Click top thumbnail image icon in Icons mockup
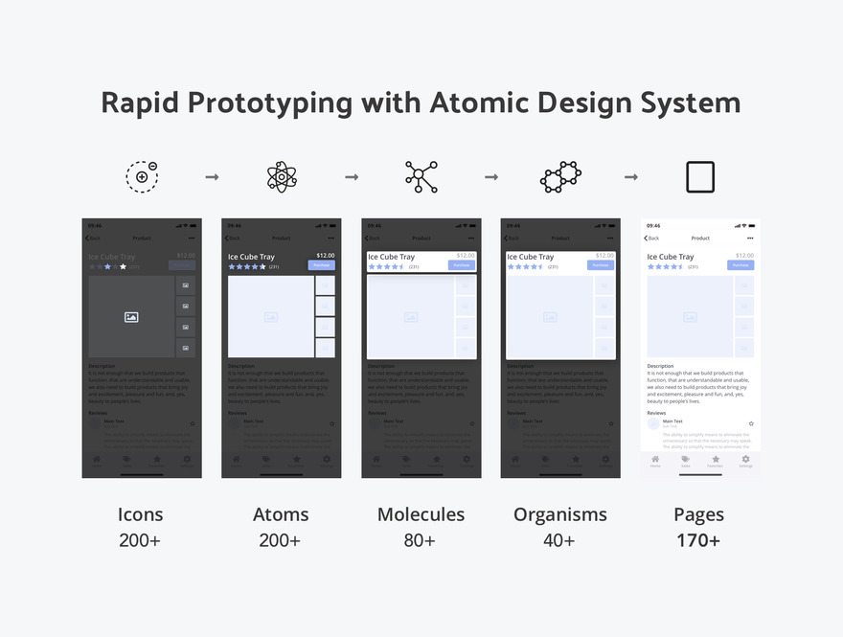 [x=186, y=285]
